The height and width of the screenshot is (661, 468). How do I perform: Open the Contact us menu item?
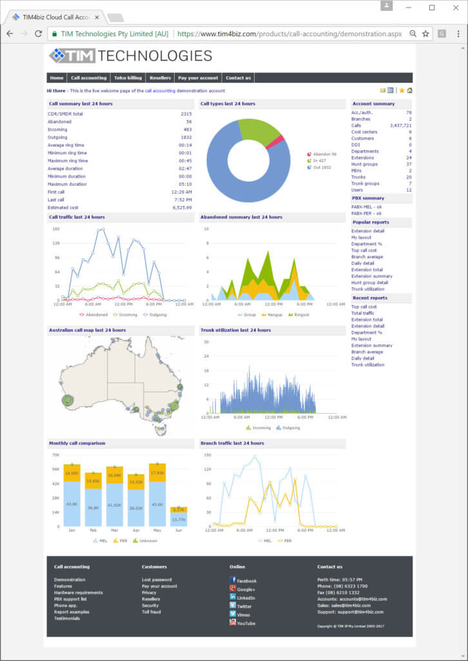pyautogui.click(x=239, y=78)
